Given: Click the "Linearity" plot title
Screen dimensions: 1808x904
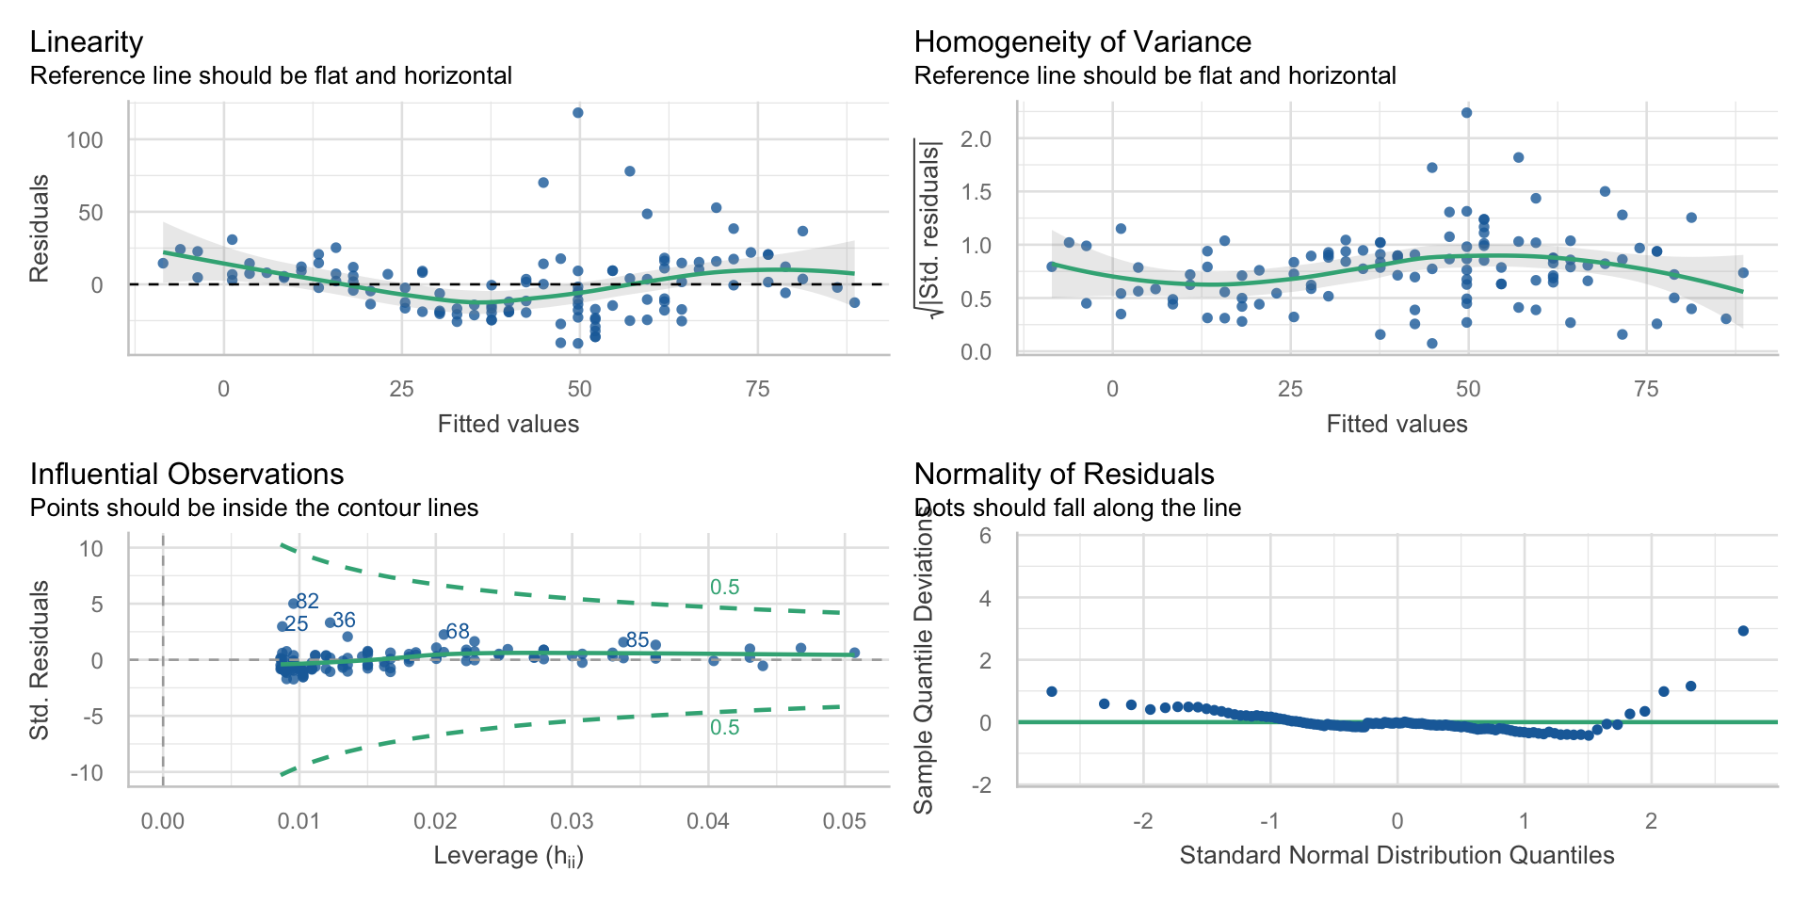Looking at the screenshot, I should click(x=87, y=42).
